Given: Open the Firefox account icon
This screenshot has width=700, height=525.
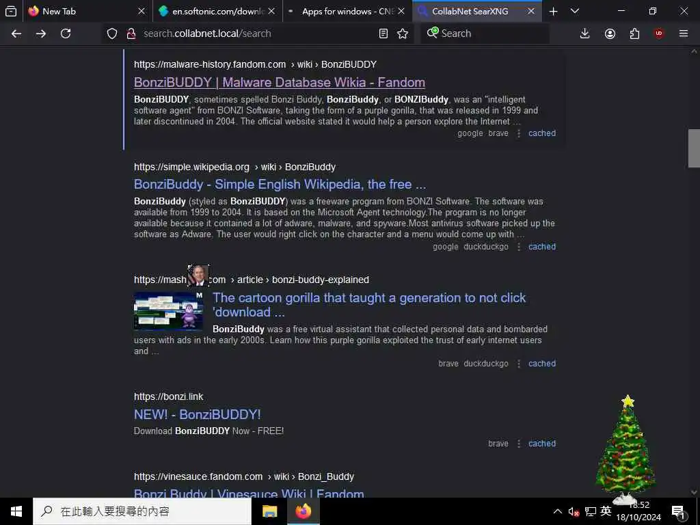Looking at the screenshot, I should click(610, 33).
